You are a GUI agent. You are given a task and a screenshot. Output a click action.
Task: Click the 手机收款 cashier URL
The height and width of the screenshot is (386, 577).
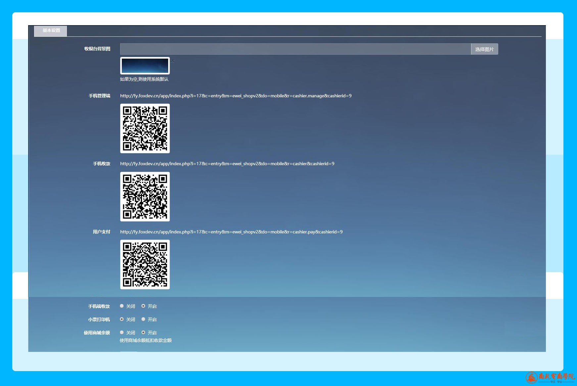pyautogui.click(x=227, y=164)
